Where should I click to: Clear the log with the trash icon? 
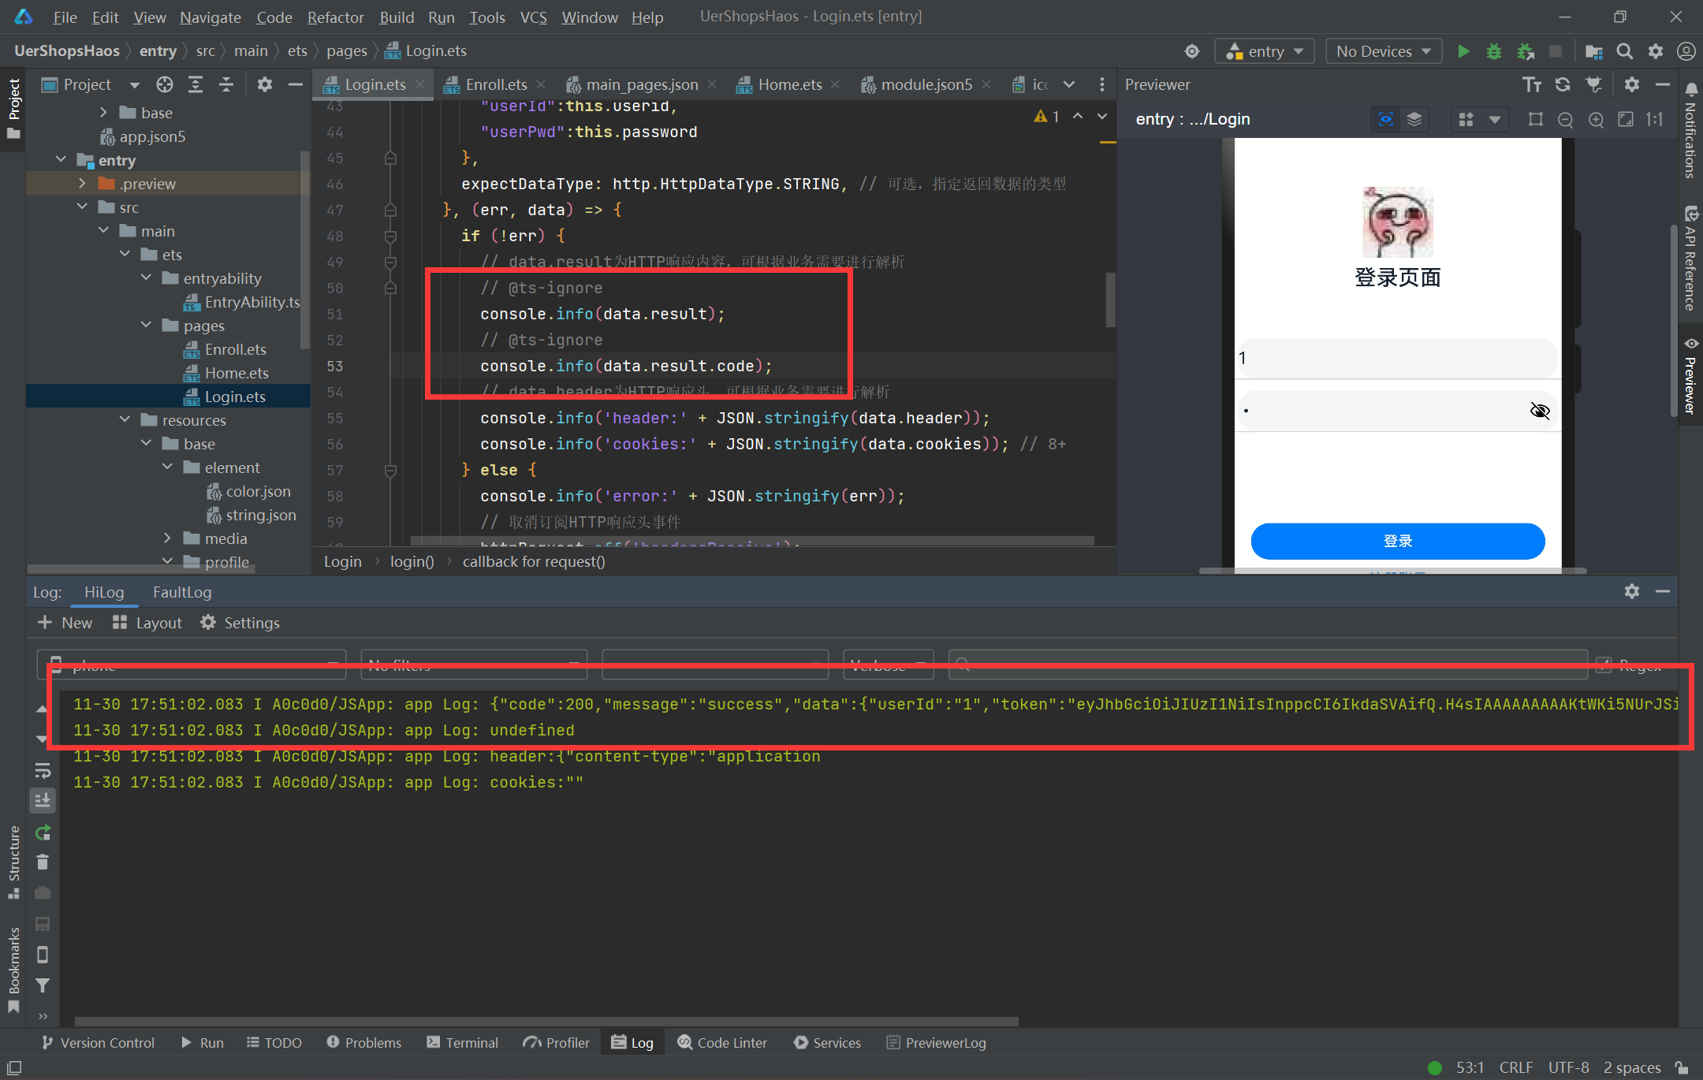[43, 862]
